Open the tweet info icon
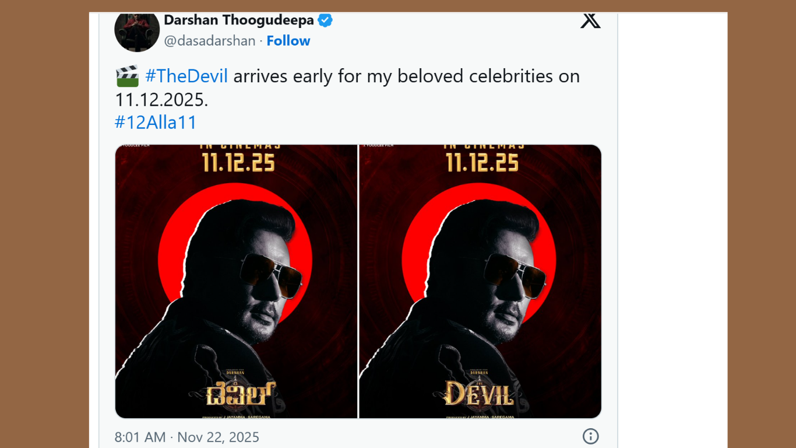Screen dimensions: 796x448 (590, 436)
